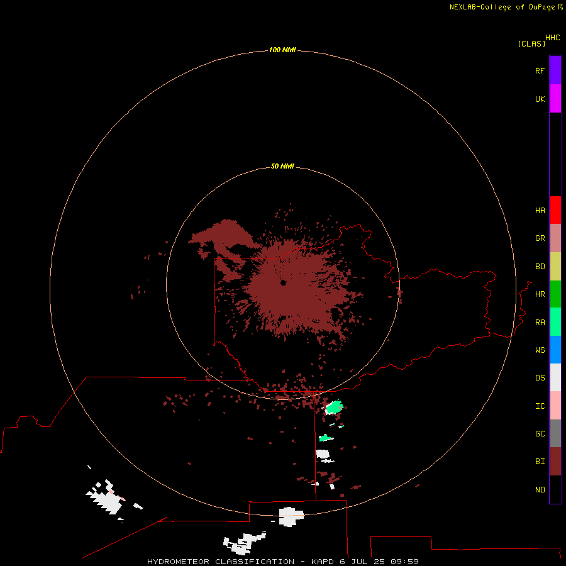
Task: Click the ND legend label
Action: (540, 490)
